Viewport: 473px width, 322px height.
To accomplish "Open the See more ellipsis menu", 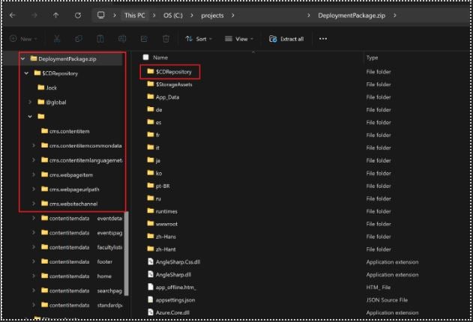I will (325, 38).
